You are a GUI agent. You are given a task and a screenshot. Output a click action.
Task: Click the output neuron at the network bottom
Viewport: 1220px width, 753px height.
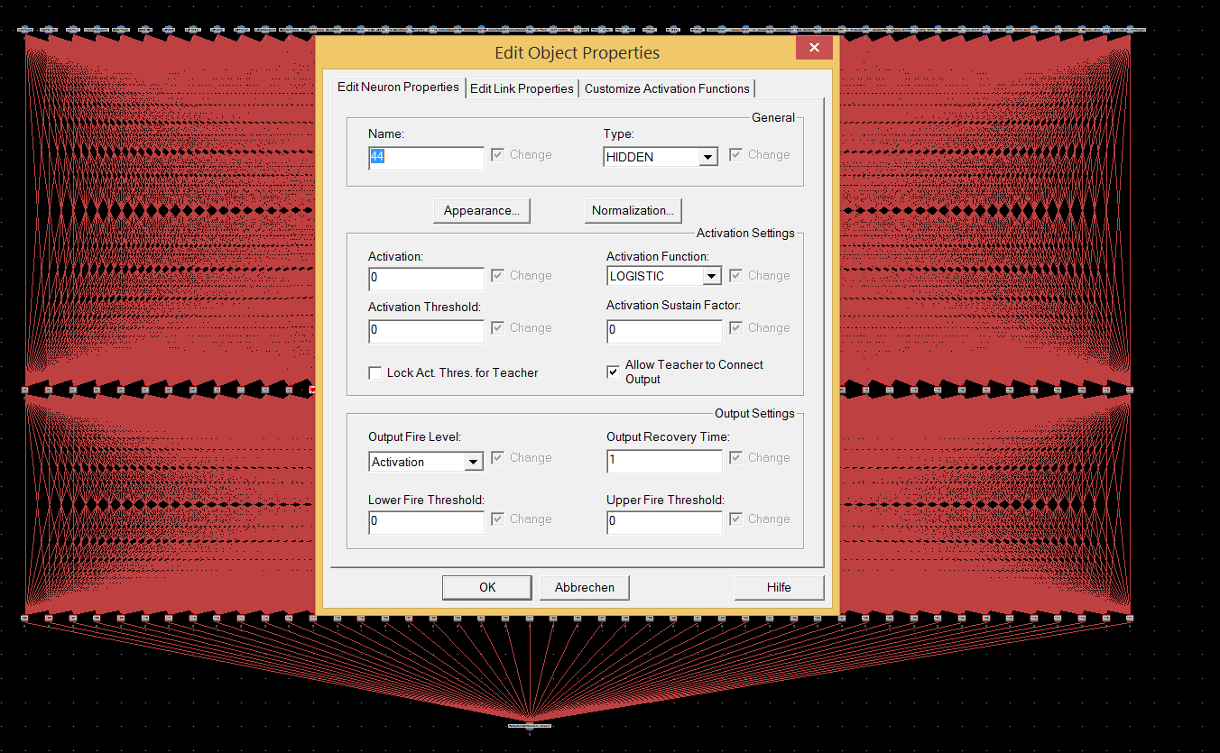[x=529, y=725]
